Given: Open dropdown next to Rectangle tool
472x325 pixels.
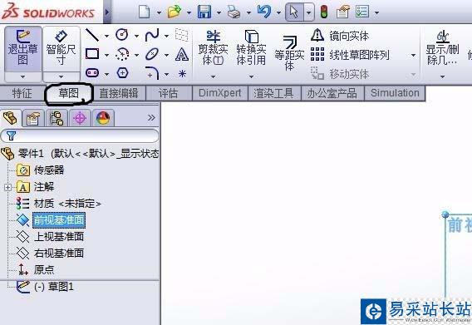Looking at the screenshot, I should tap(106, 55).
